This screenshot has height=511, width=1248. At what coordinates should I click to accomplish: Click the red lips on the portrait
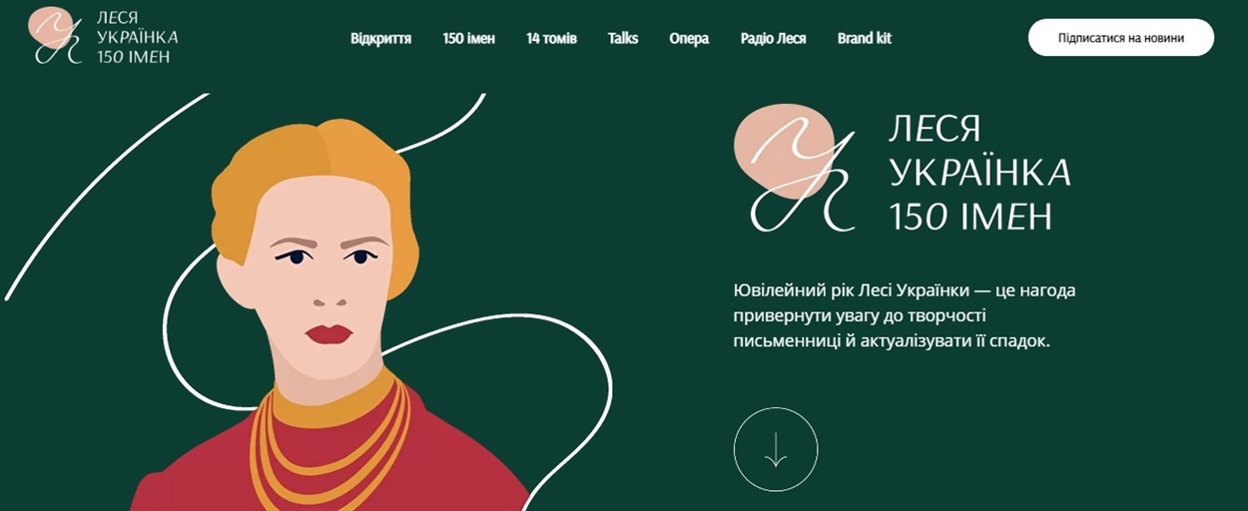(x=328, y=334)
